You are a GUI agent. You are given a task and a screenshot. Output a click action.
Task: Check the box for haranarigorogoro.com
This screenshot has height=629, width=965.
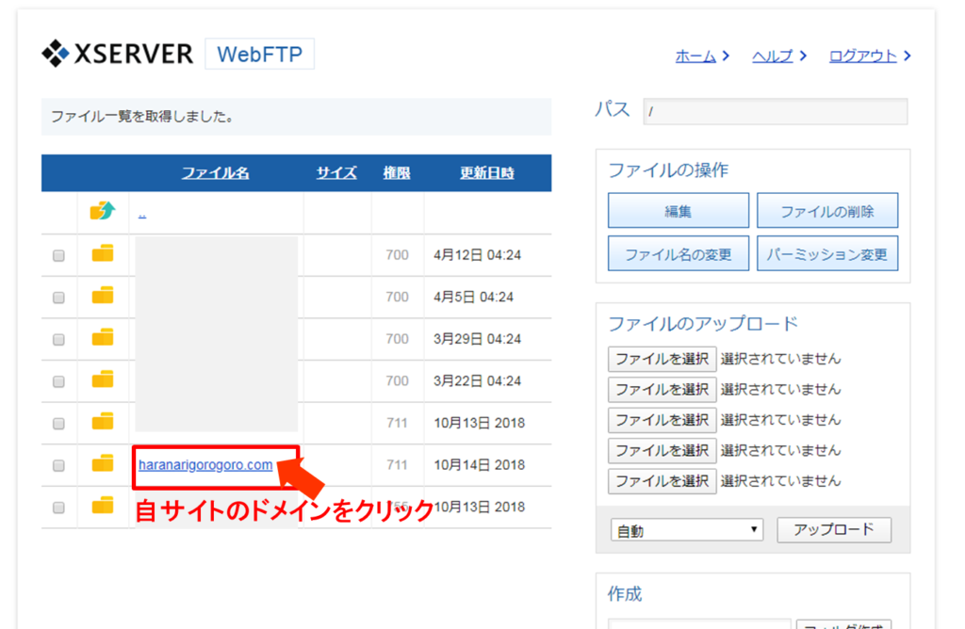coord(58,465)
